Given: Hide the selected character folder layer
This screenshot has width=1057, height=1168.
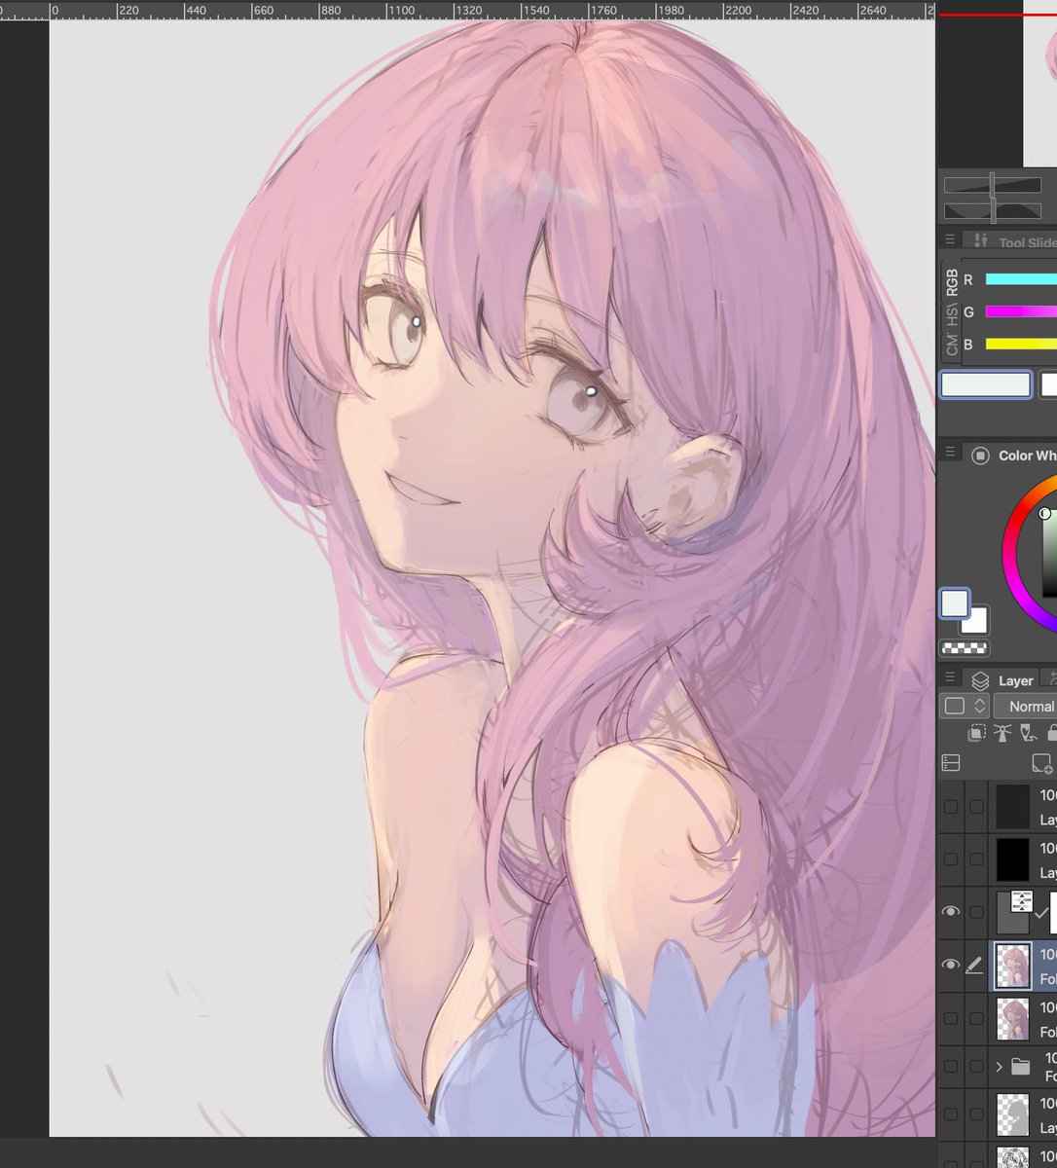Looking at the screenshot, I should (x=950, y=965).
